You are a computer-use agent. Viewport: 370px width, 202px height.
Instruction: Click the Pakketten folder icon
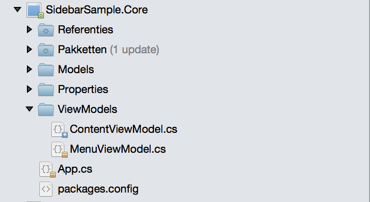46,50
